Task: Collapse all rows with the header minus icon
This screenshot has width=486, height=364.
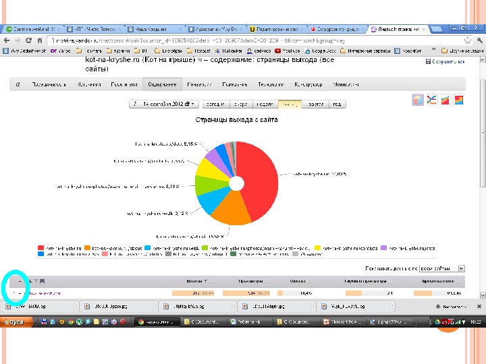Action: tap(20, 281)
